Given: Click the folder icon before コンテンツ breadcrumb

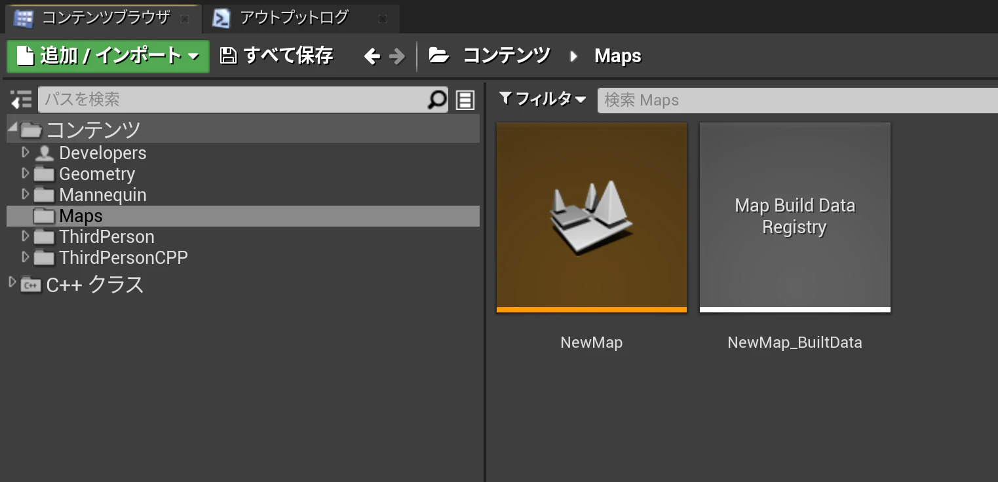Looking at the screenshot, I should coord(439,56).
